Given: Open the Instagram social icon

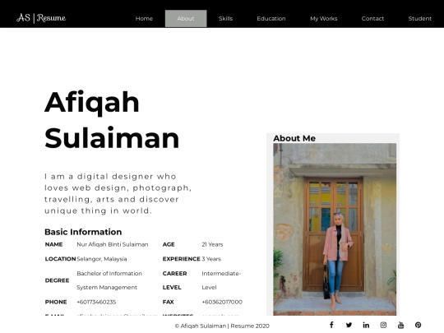Looking at the screenshot, I should click(383, 325).
